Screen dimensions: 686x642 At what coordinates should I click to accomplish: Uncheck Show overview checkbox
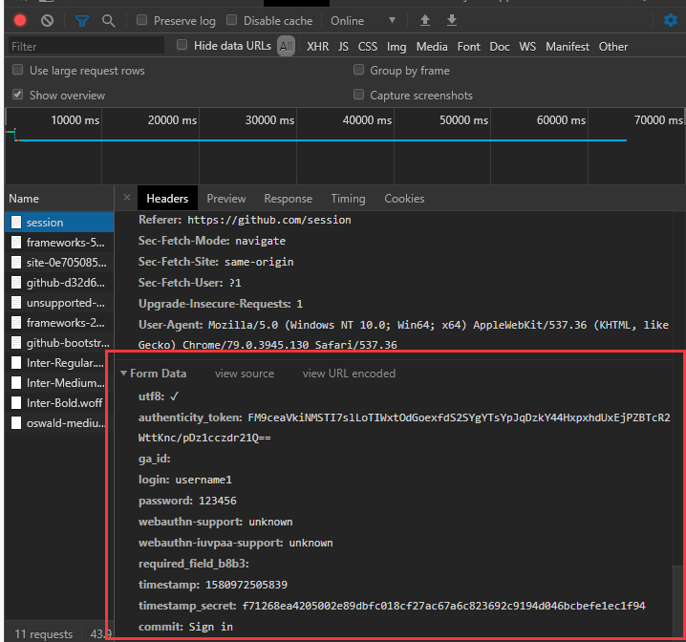coord(18,95)
